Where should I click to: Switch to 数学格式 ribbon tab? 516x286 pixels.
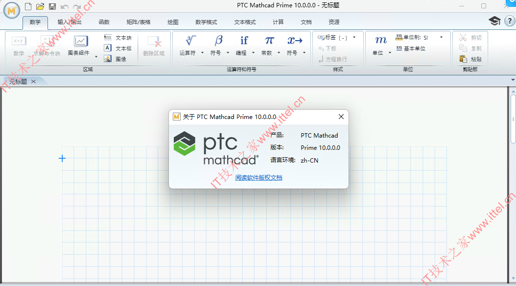click(x=206, y=22)
